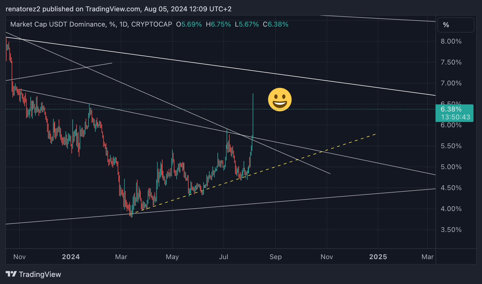The height and width of the screenshot is (284, 482).
Task: Click the Jul label on time axis
Action: [x=224, y=257]
